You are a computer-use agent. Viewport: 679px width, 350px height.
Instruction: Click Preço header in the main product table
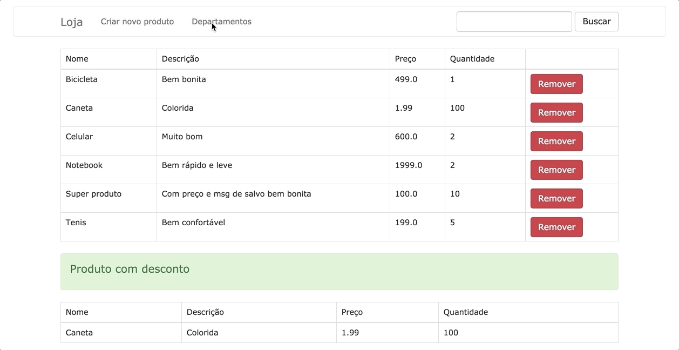pyautogui.click(x=405, y=59)
